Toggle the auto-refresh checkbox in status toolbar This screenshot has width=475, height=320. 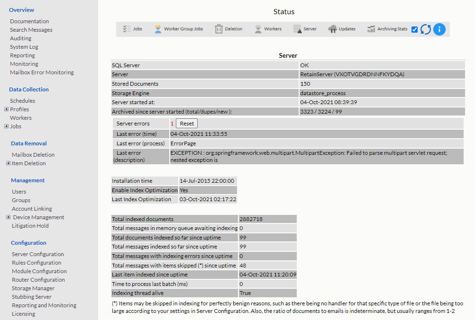414,29
